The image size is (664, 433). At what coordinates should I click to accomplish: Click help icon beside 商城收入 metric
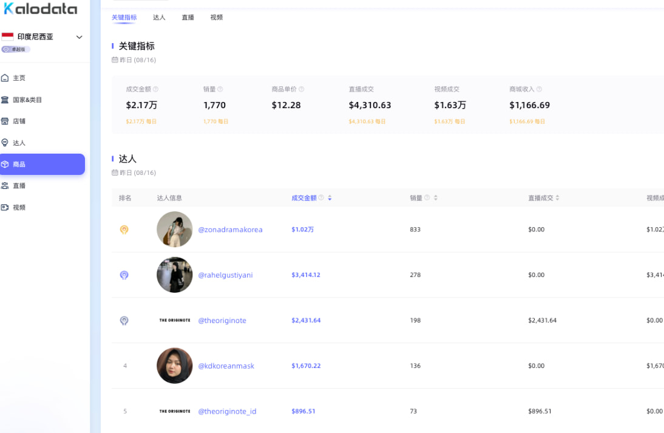coord(539,89)
